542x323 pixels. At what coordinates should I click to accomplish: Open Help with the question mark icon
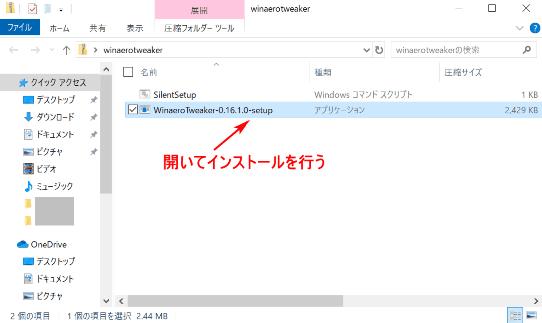535,28
